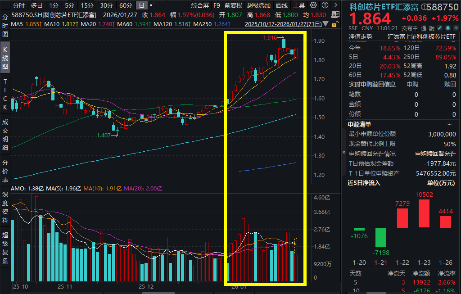This screenshot has width=461, height=294.
Task: Open the 申赎清单 more options ellipsis
Action: tap(449, 125)
